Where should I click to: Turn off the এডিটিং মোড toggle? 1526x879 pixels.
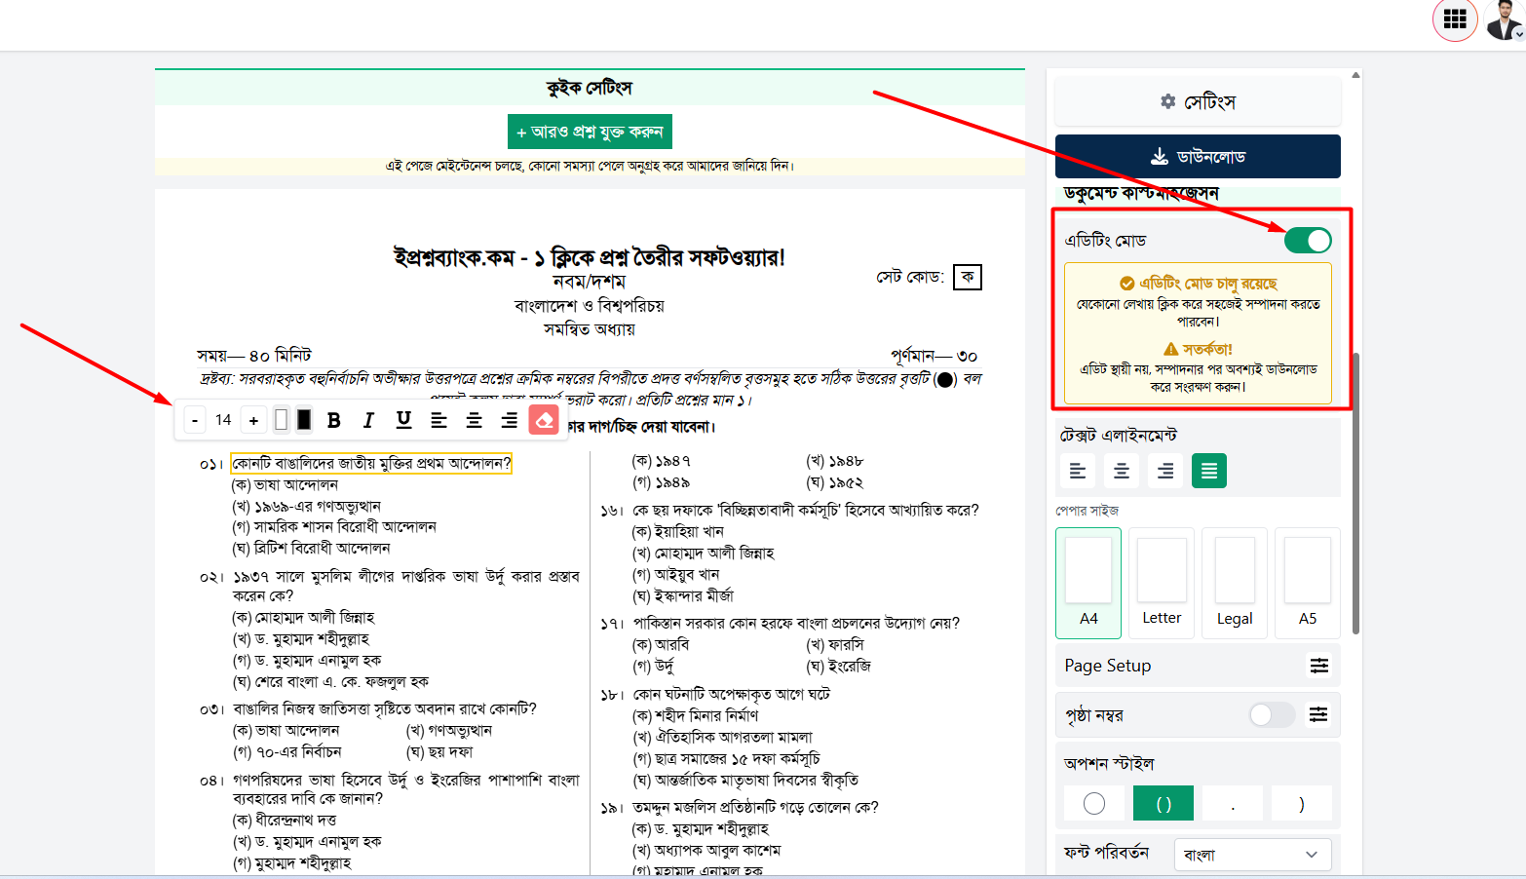[1308, 241]
